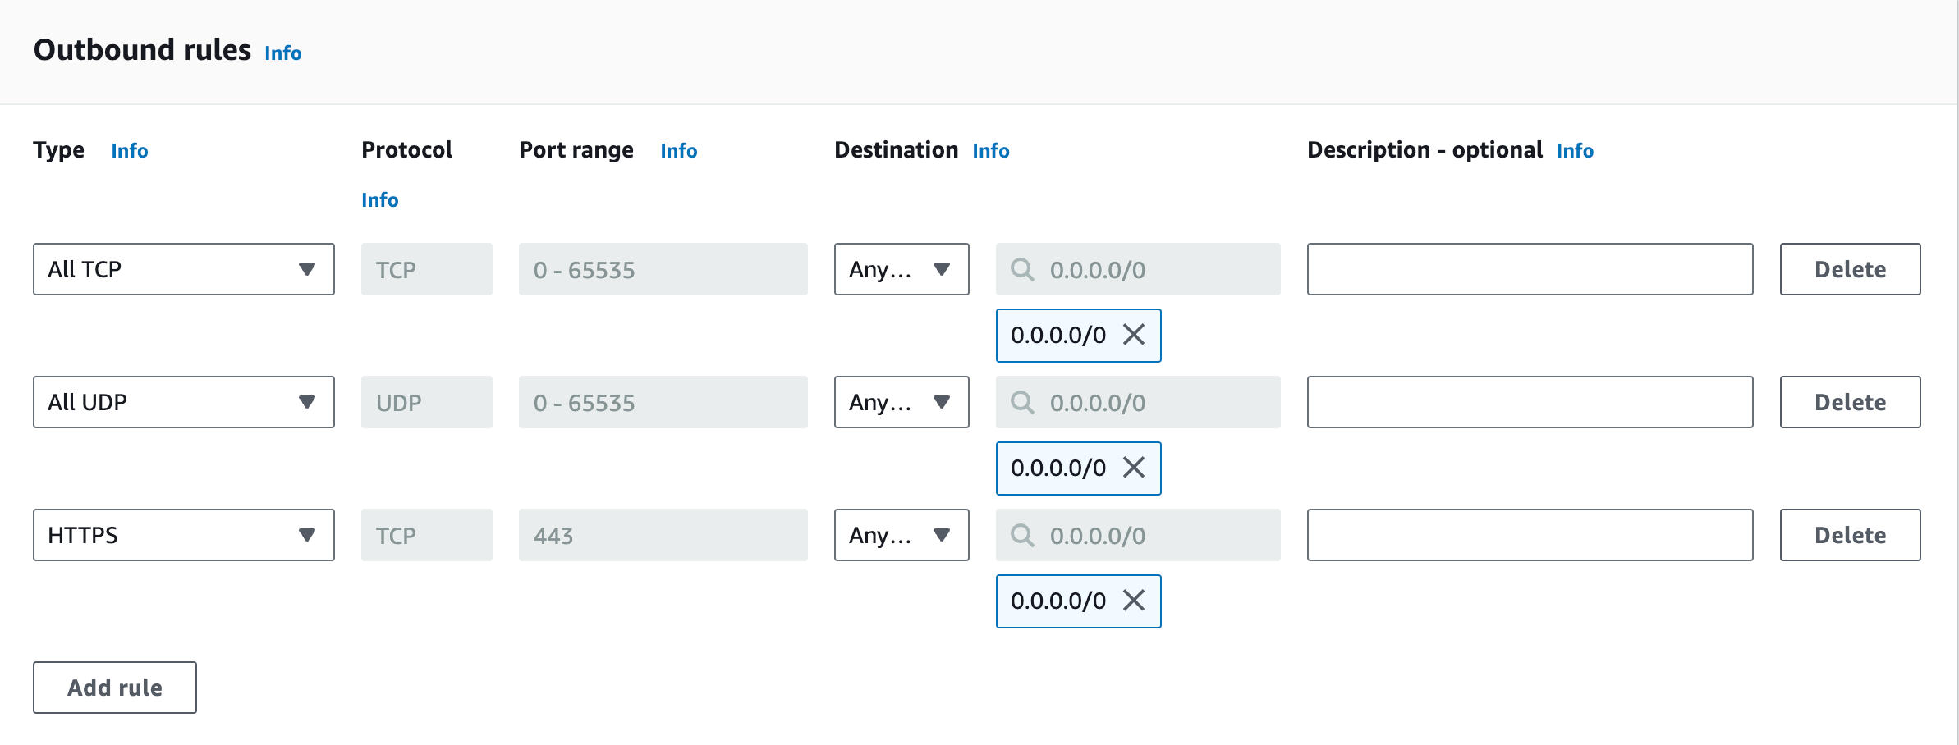Open Info link next to Outbound rules
Screen dimensions: 1959x745
point(283,53)
